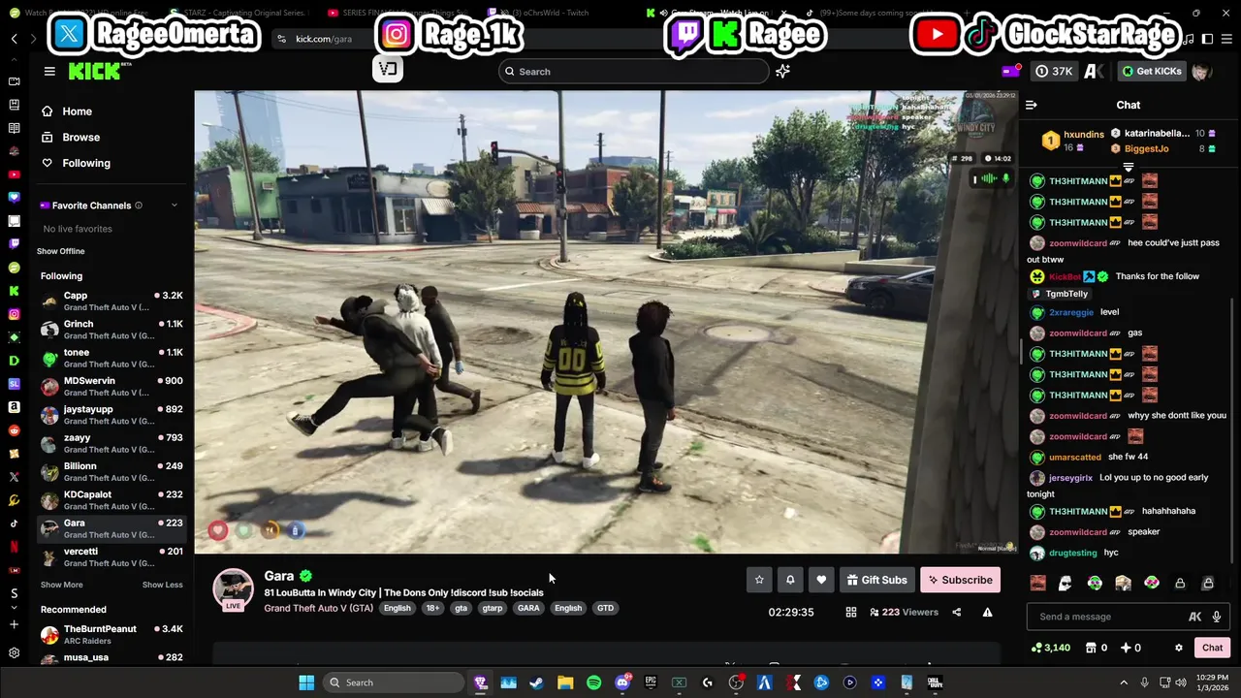1241x698 pixels.
Task: Toggle the heart follow button
Action: (821, 580)
